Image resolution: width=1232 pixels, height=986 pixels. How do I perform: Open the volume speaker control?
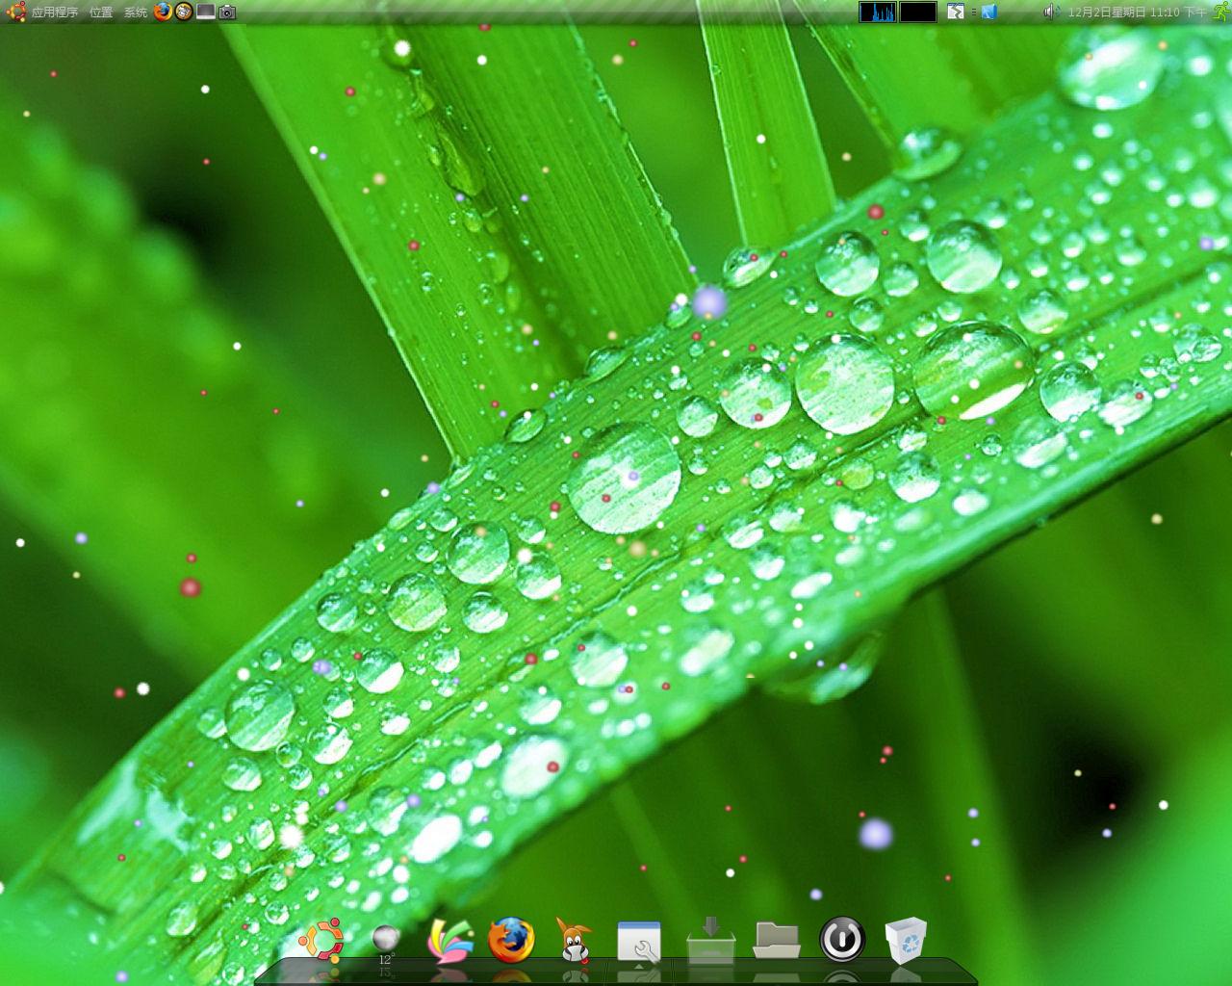[1051, 12]
